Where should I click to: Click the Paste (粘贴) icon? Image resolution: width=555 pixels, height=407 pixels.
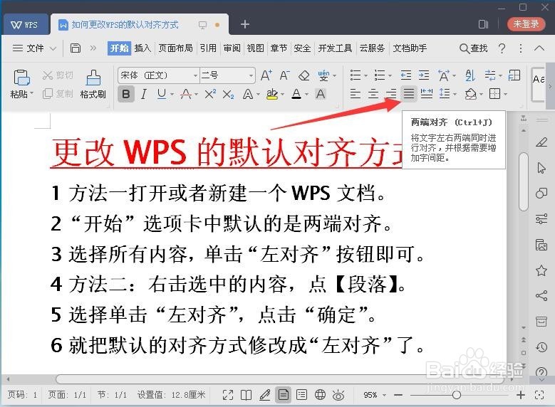21,78
